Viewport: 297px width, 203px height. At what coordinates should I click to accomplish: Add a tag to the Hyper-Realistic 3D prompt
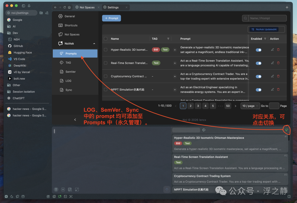click(175, 50)
